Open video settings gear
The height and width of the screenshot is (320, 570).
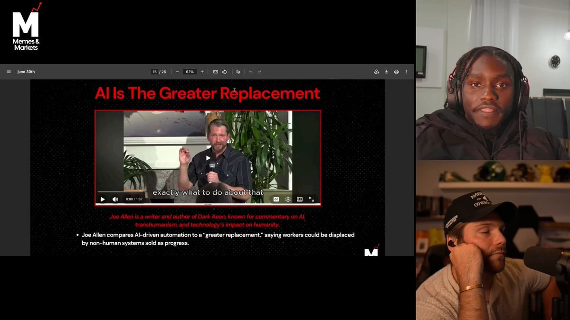[288, 200]
